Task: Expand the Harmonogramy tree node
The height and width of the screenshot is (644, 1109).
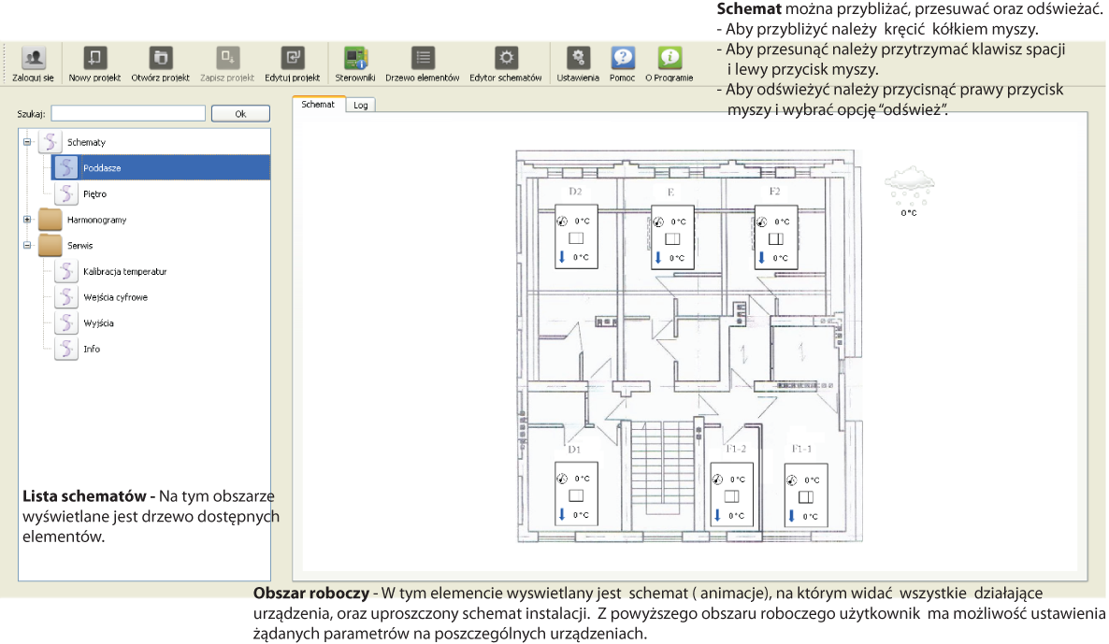Action: click(x=27, y=219)
